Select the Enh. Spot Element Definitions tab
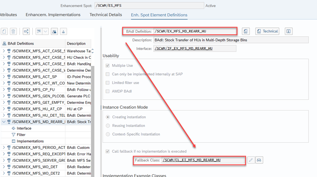The width and height of the screenshot is (317, 177). [159, 15]
